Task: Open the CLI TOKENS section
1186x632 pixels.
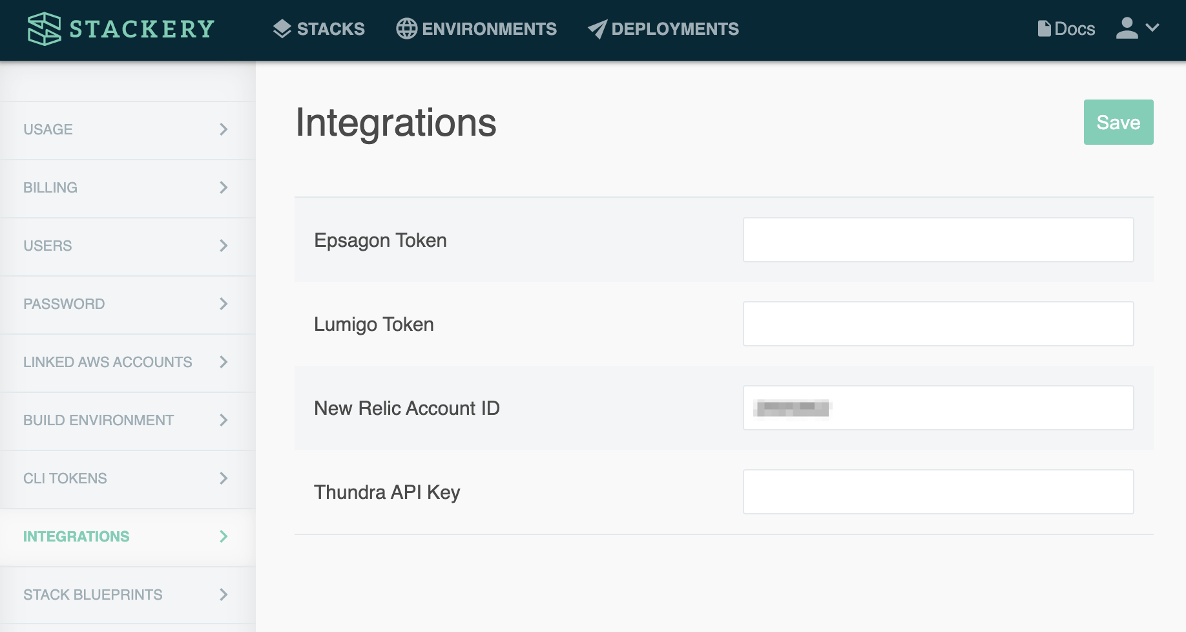Action: point(128,479)
